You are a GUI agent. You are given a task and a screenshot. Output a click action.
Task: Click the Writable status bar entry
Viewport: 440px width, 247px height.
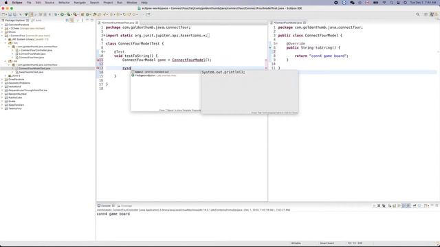[296, 244]
